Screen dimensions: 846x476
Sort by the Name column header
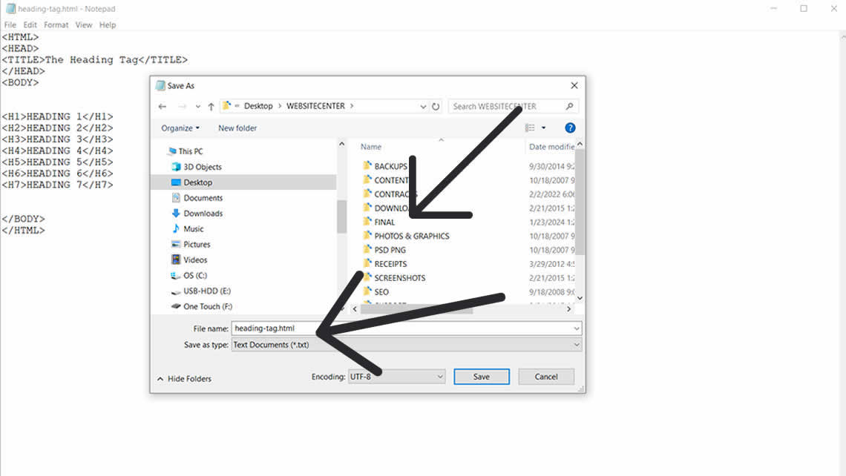370,147
